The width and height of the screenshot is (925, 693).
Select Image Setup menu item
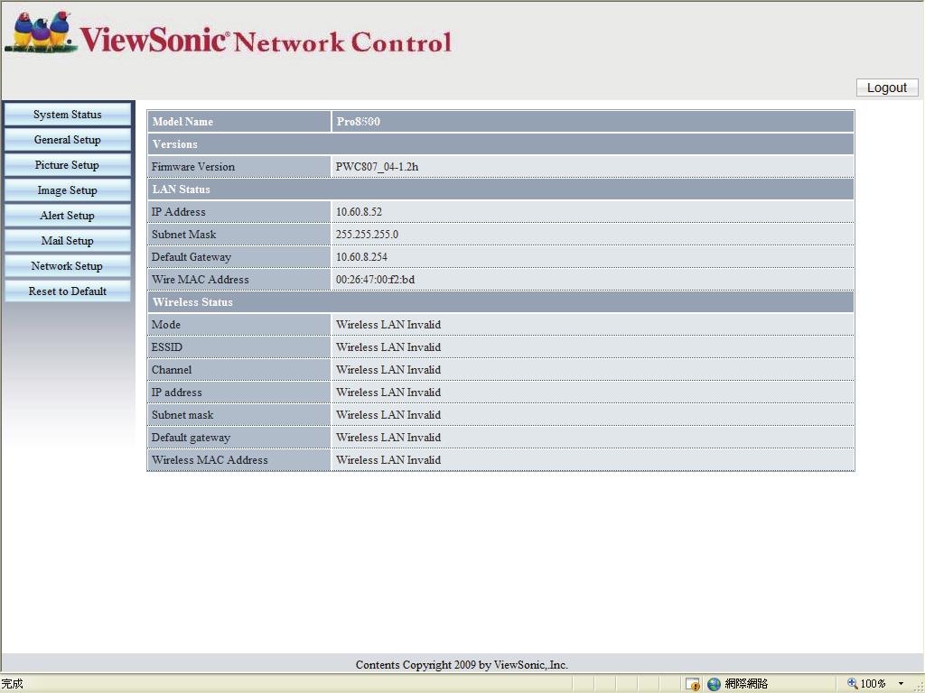67,190
